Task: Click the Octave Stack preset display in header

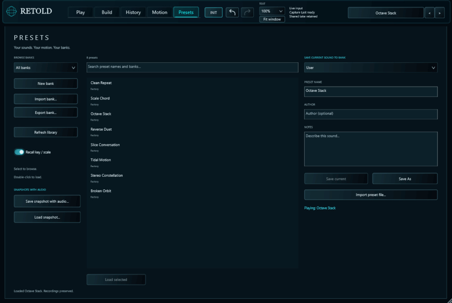Action: (x=386, y=13)
